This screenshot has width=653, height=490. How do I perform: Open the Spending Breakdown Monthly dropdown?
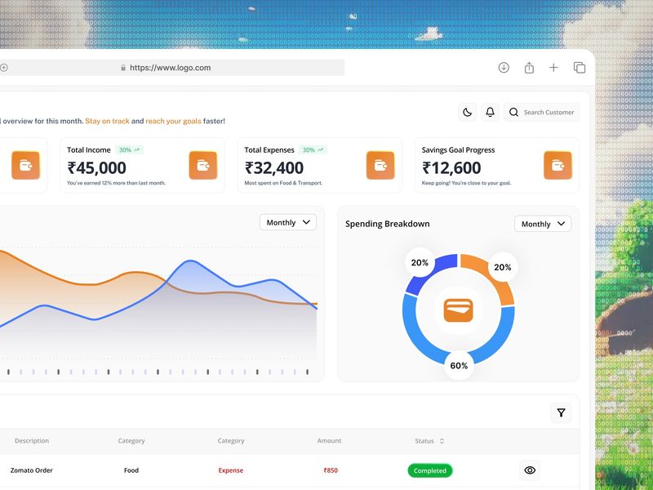(543, 224)
